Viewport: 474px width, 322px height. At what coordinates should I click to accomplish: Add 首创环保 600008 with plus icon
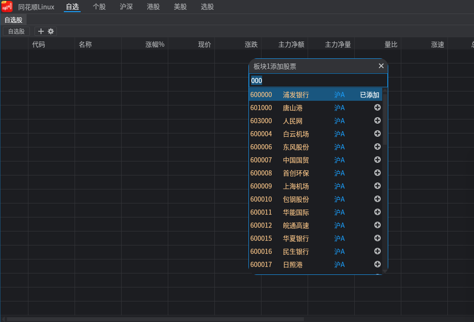[x=377, y=173]
